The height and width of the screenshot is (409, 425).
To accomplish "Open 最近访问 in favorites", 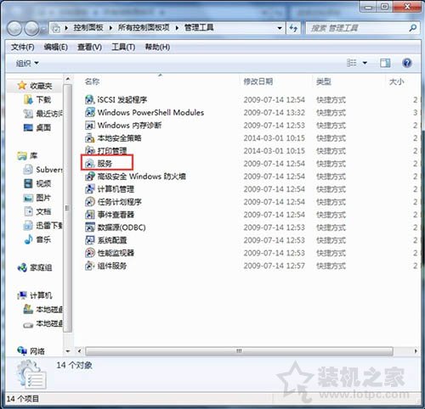I will point(43,114).
